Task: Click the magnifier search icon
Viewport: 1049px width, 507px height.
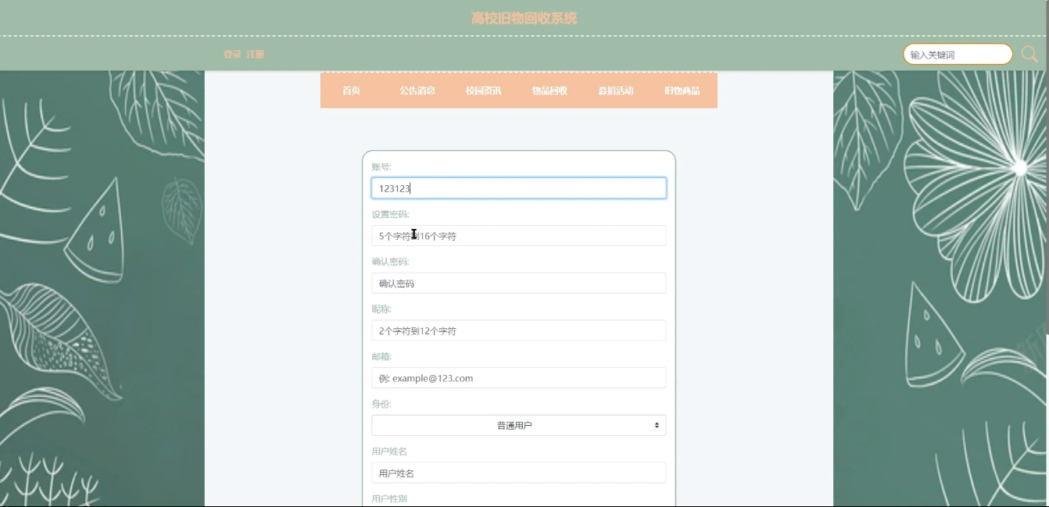Action: click(x=1029, y=54)
